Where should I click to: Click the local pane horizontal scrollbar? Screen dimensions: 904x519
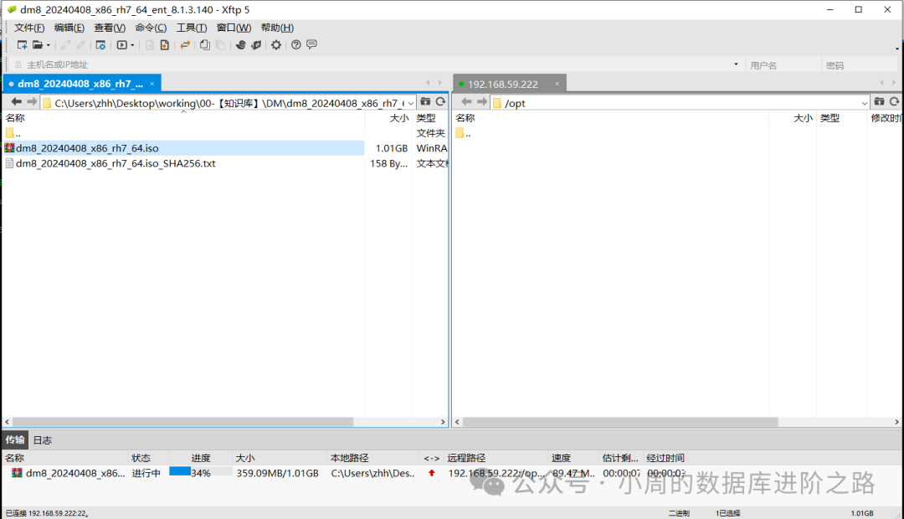click(182, 422)
